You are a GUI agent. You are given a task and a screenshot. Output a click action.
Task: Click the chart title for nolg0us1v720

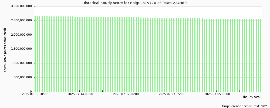[134, 3]
